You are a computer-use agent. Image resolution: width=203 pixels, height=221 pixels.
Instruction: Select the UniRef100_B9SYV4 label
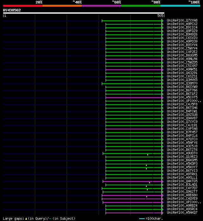tap(182, 45)
